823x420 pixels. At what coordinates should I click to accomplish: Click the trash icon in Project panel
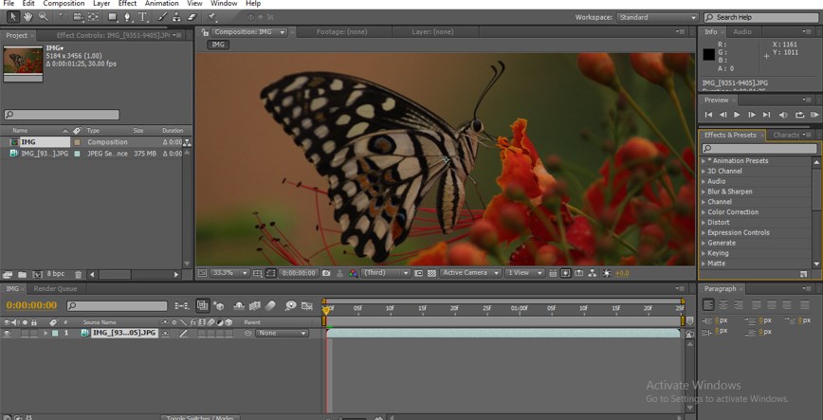(79, 275)
